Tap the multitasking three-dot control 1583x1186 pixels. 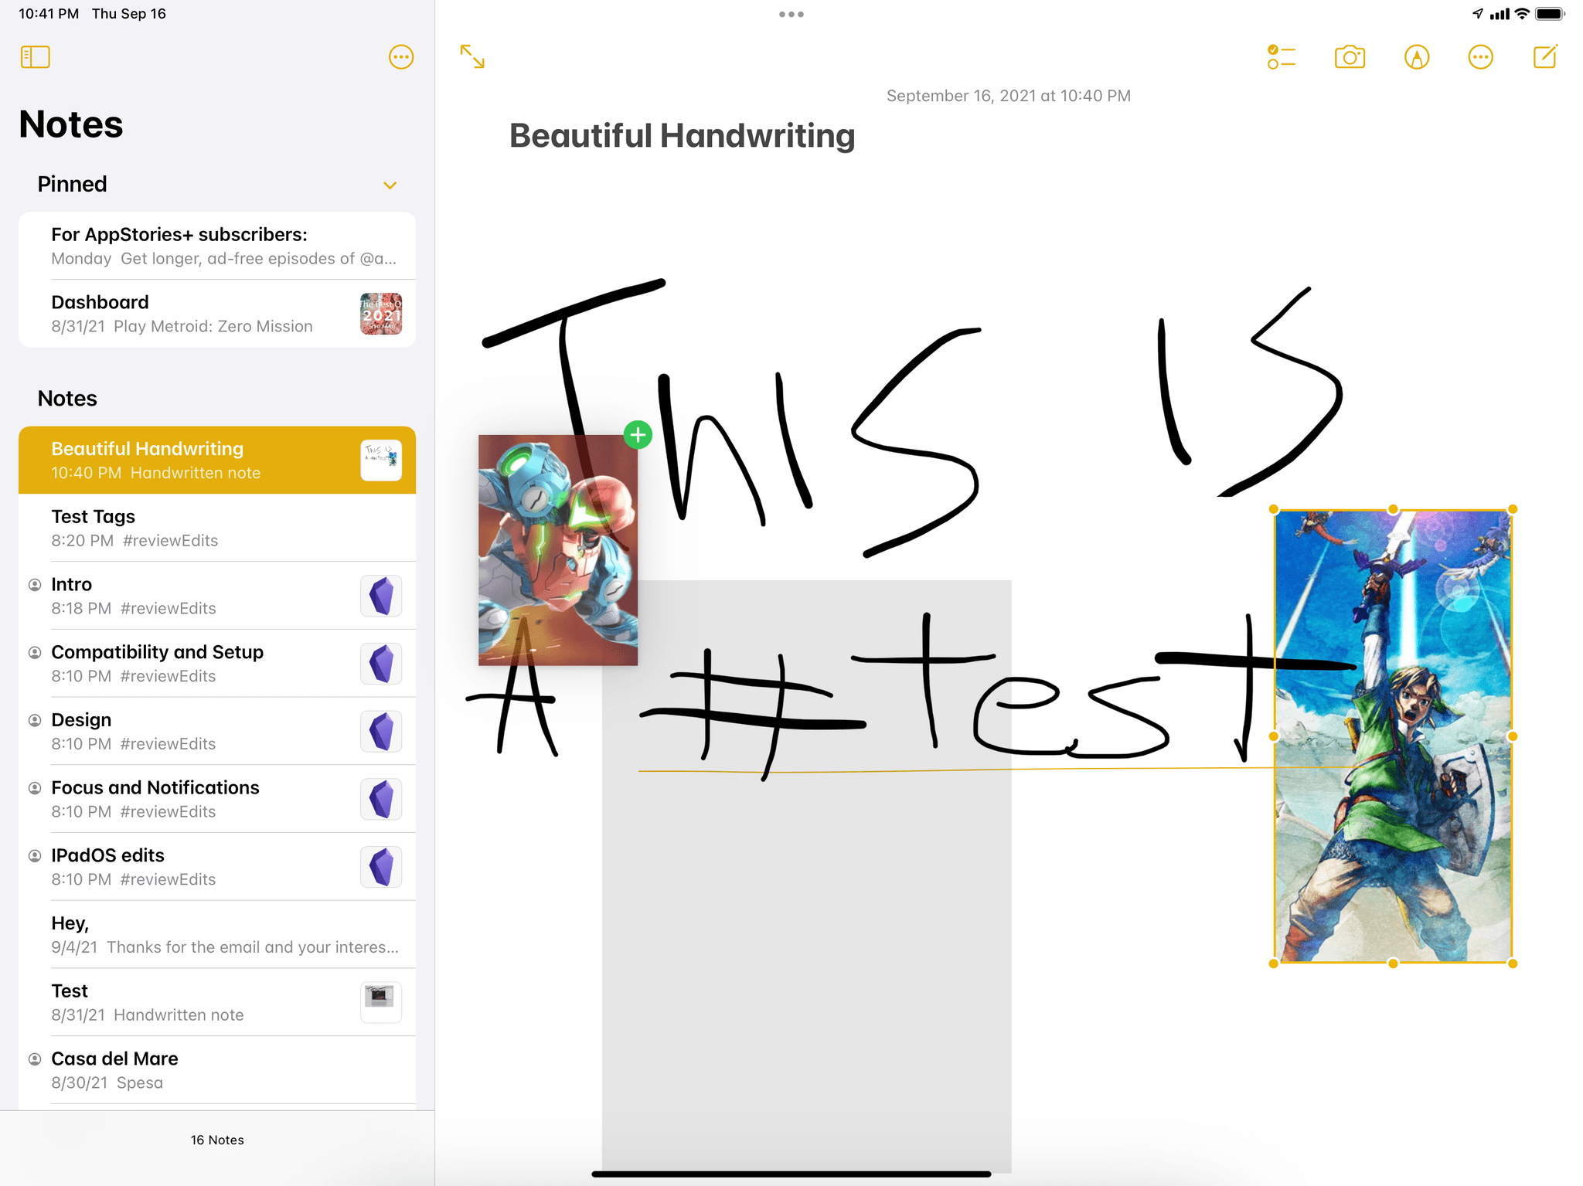coord(791,14)
